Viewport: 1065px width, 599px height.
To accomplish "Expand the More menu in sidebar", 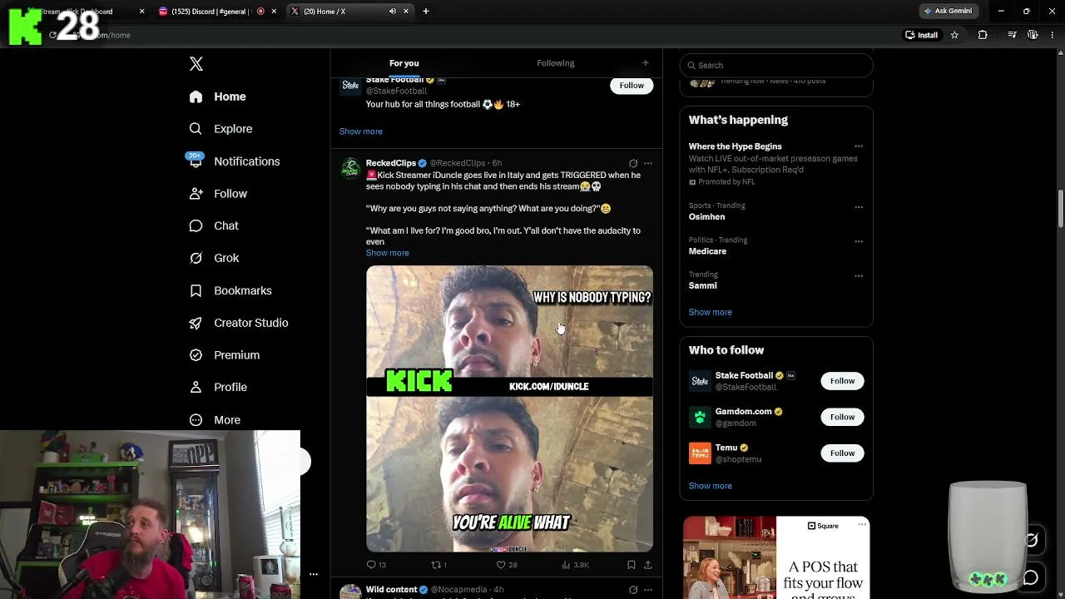I will pos(215,420).
